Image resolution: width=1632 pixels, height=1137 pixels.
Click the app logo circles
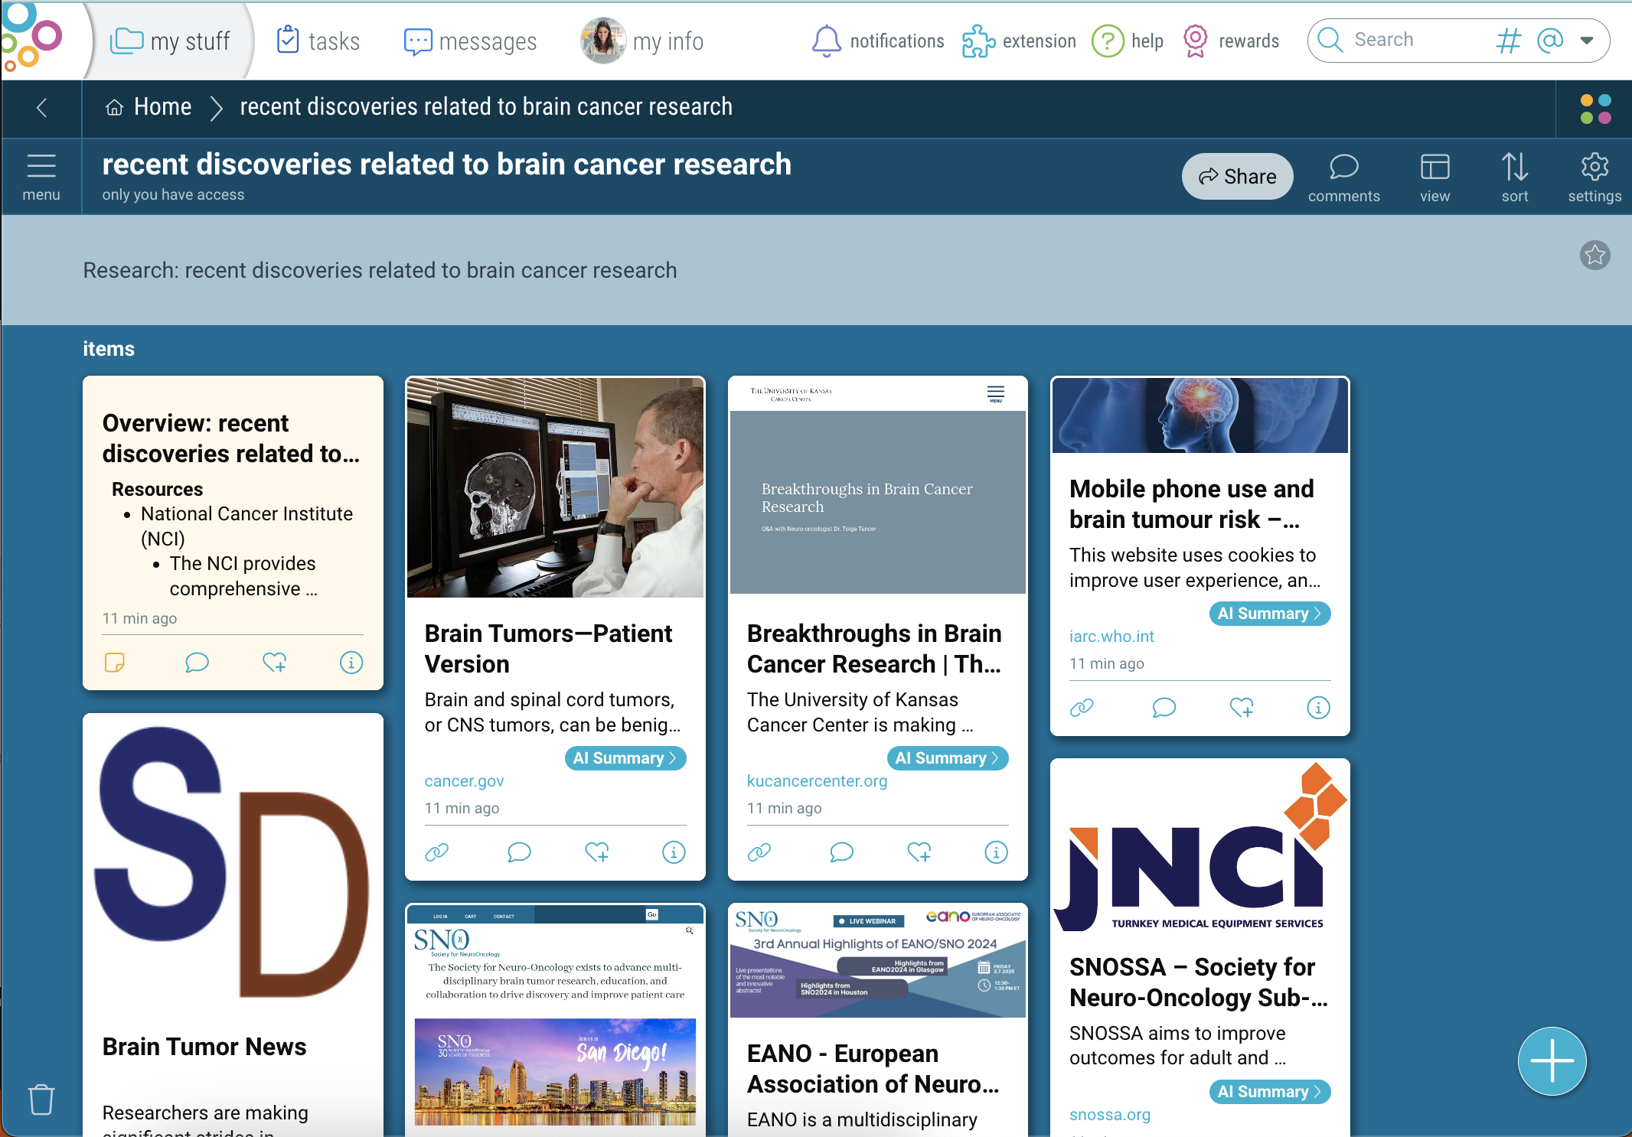[x=31, y=38]
